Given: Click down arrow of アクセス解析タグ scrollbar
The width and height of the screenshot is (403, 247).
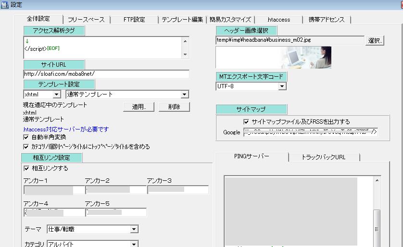Looking at the screenshot, I should [185, 55].
